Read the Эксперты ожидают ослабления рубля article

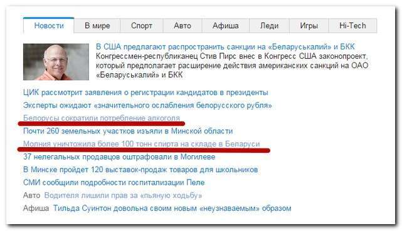click(147, 105)
